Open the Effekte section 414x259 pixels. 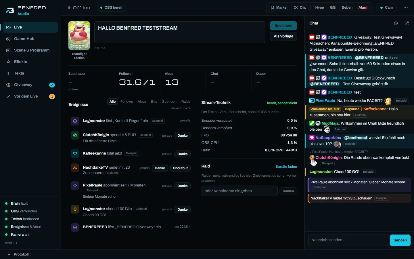click(x=30, y=62)
